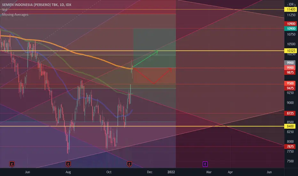Click the 8500 price axis tick
This screenshot has height=176, width=298.
[x=290, y=122]
